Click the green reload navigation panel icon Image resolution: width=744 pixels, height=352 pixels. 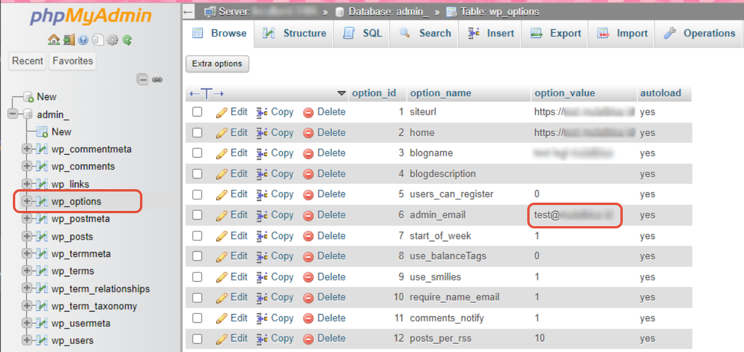(127, 40)
